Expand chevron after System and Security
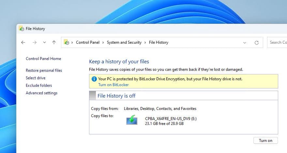Viewport: 287px width, 153px height. click(145, 42)
